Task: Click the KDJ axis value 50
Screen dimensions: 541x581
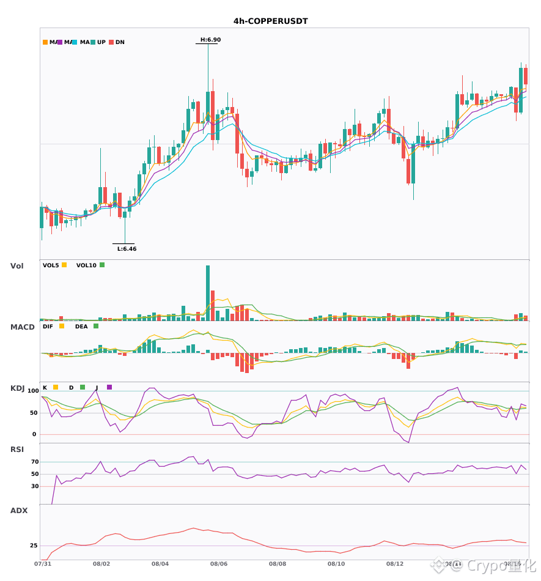Action: (x=34, y=413)
